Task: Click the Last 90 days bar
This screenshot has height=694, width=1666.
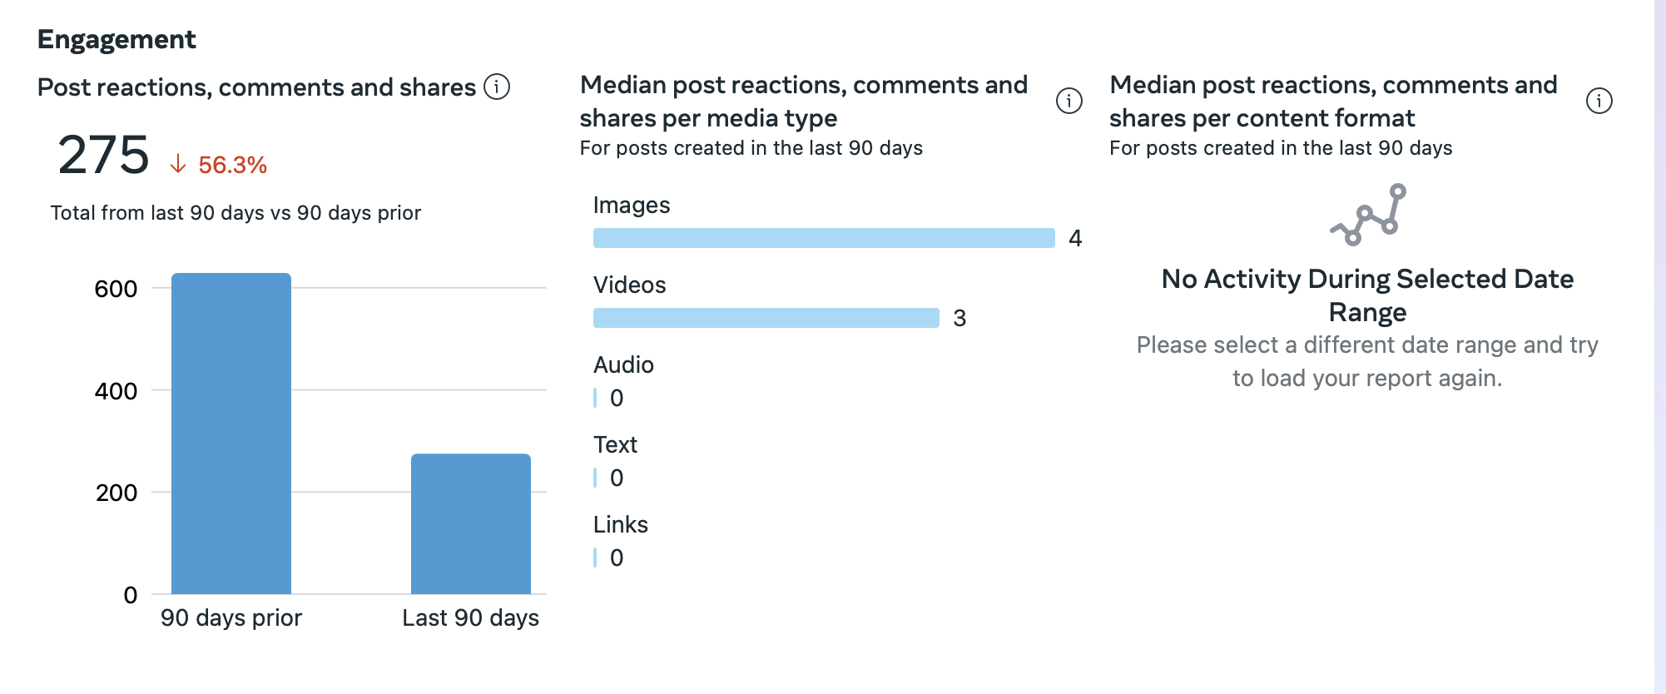Action: pos(470,523)
